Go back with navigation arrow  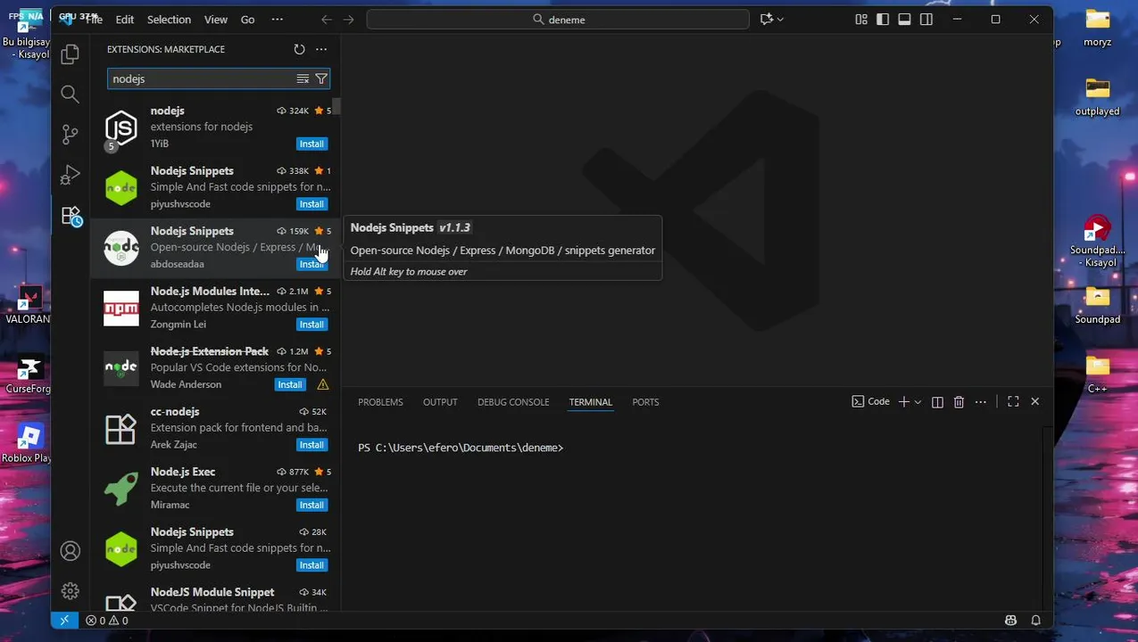coord(327,19)
